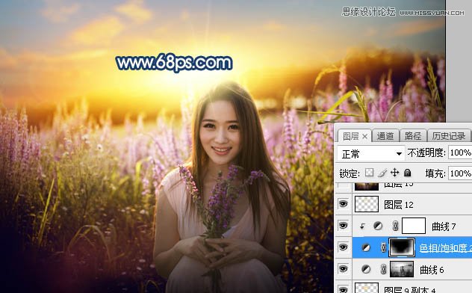Select the 图层 (Layers) tab

[351, 137]
